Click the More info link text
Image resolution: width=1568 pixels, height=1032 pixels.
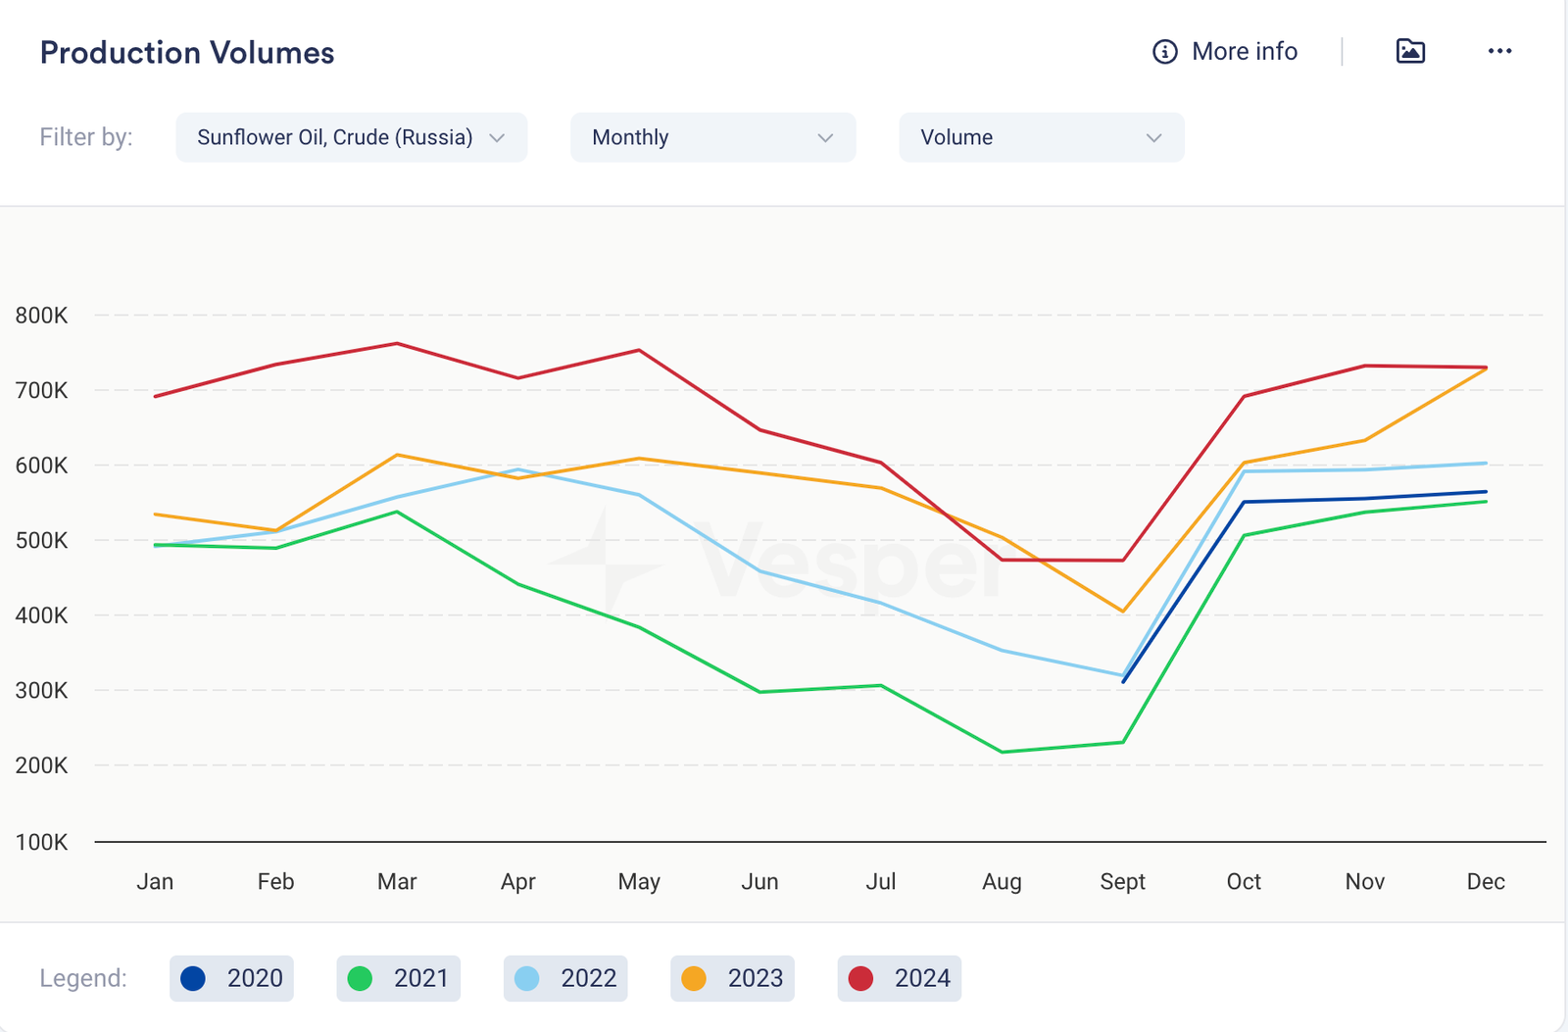(x=1244, y=52)
